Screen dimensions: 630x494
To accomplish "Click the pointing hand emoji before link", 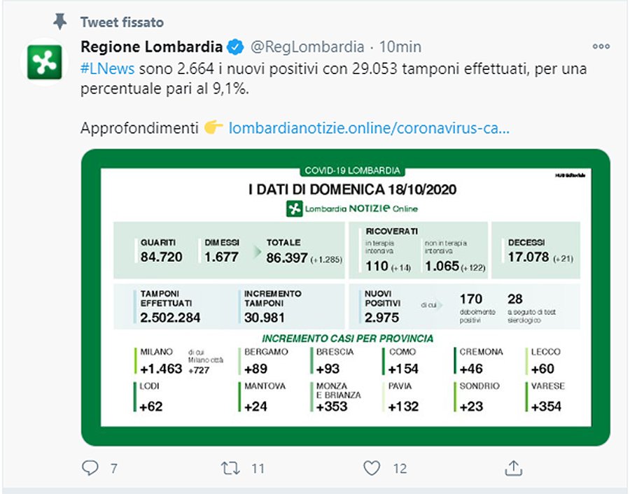I will pyautogui.click(x=213, y=127).
